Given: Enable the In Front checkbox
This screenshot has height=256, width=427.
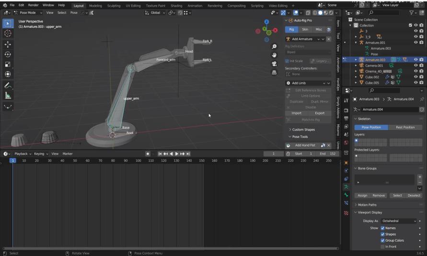Looking at the screenshot, I should point(382,246).
